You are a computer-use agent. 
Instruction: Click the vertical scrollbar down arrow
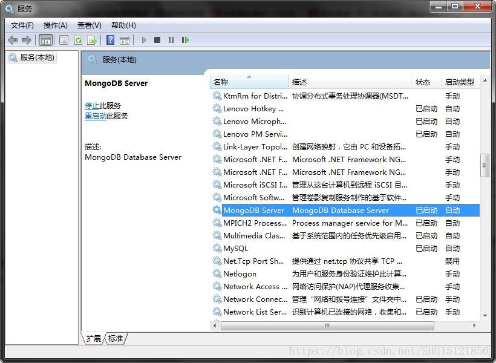[485, 315]
